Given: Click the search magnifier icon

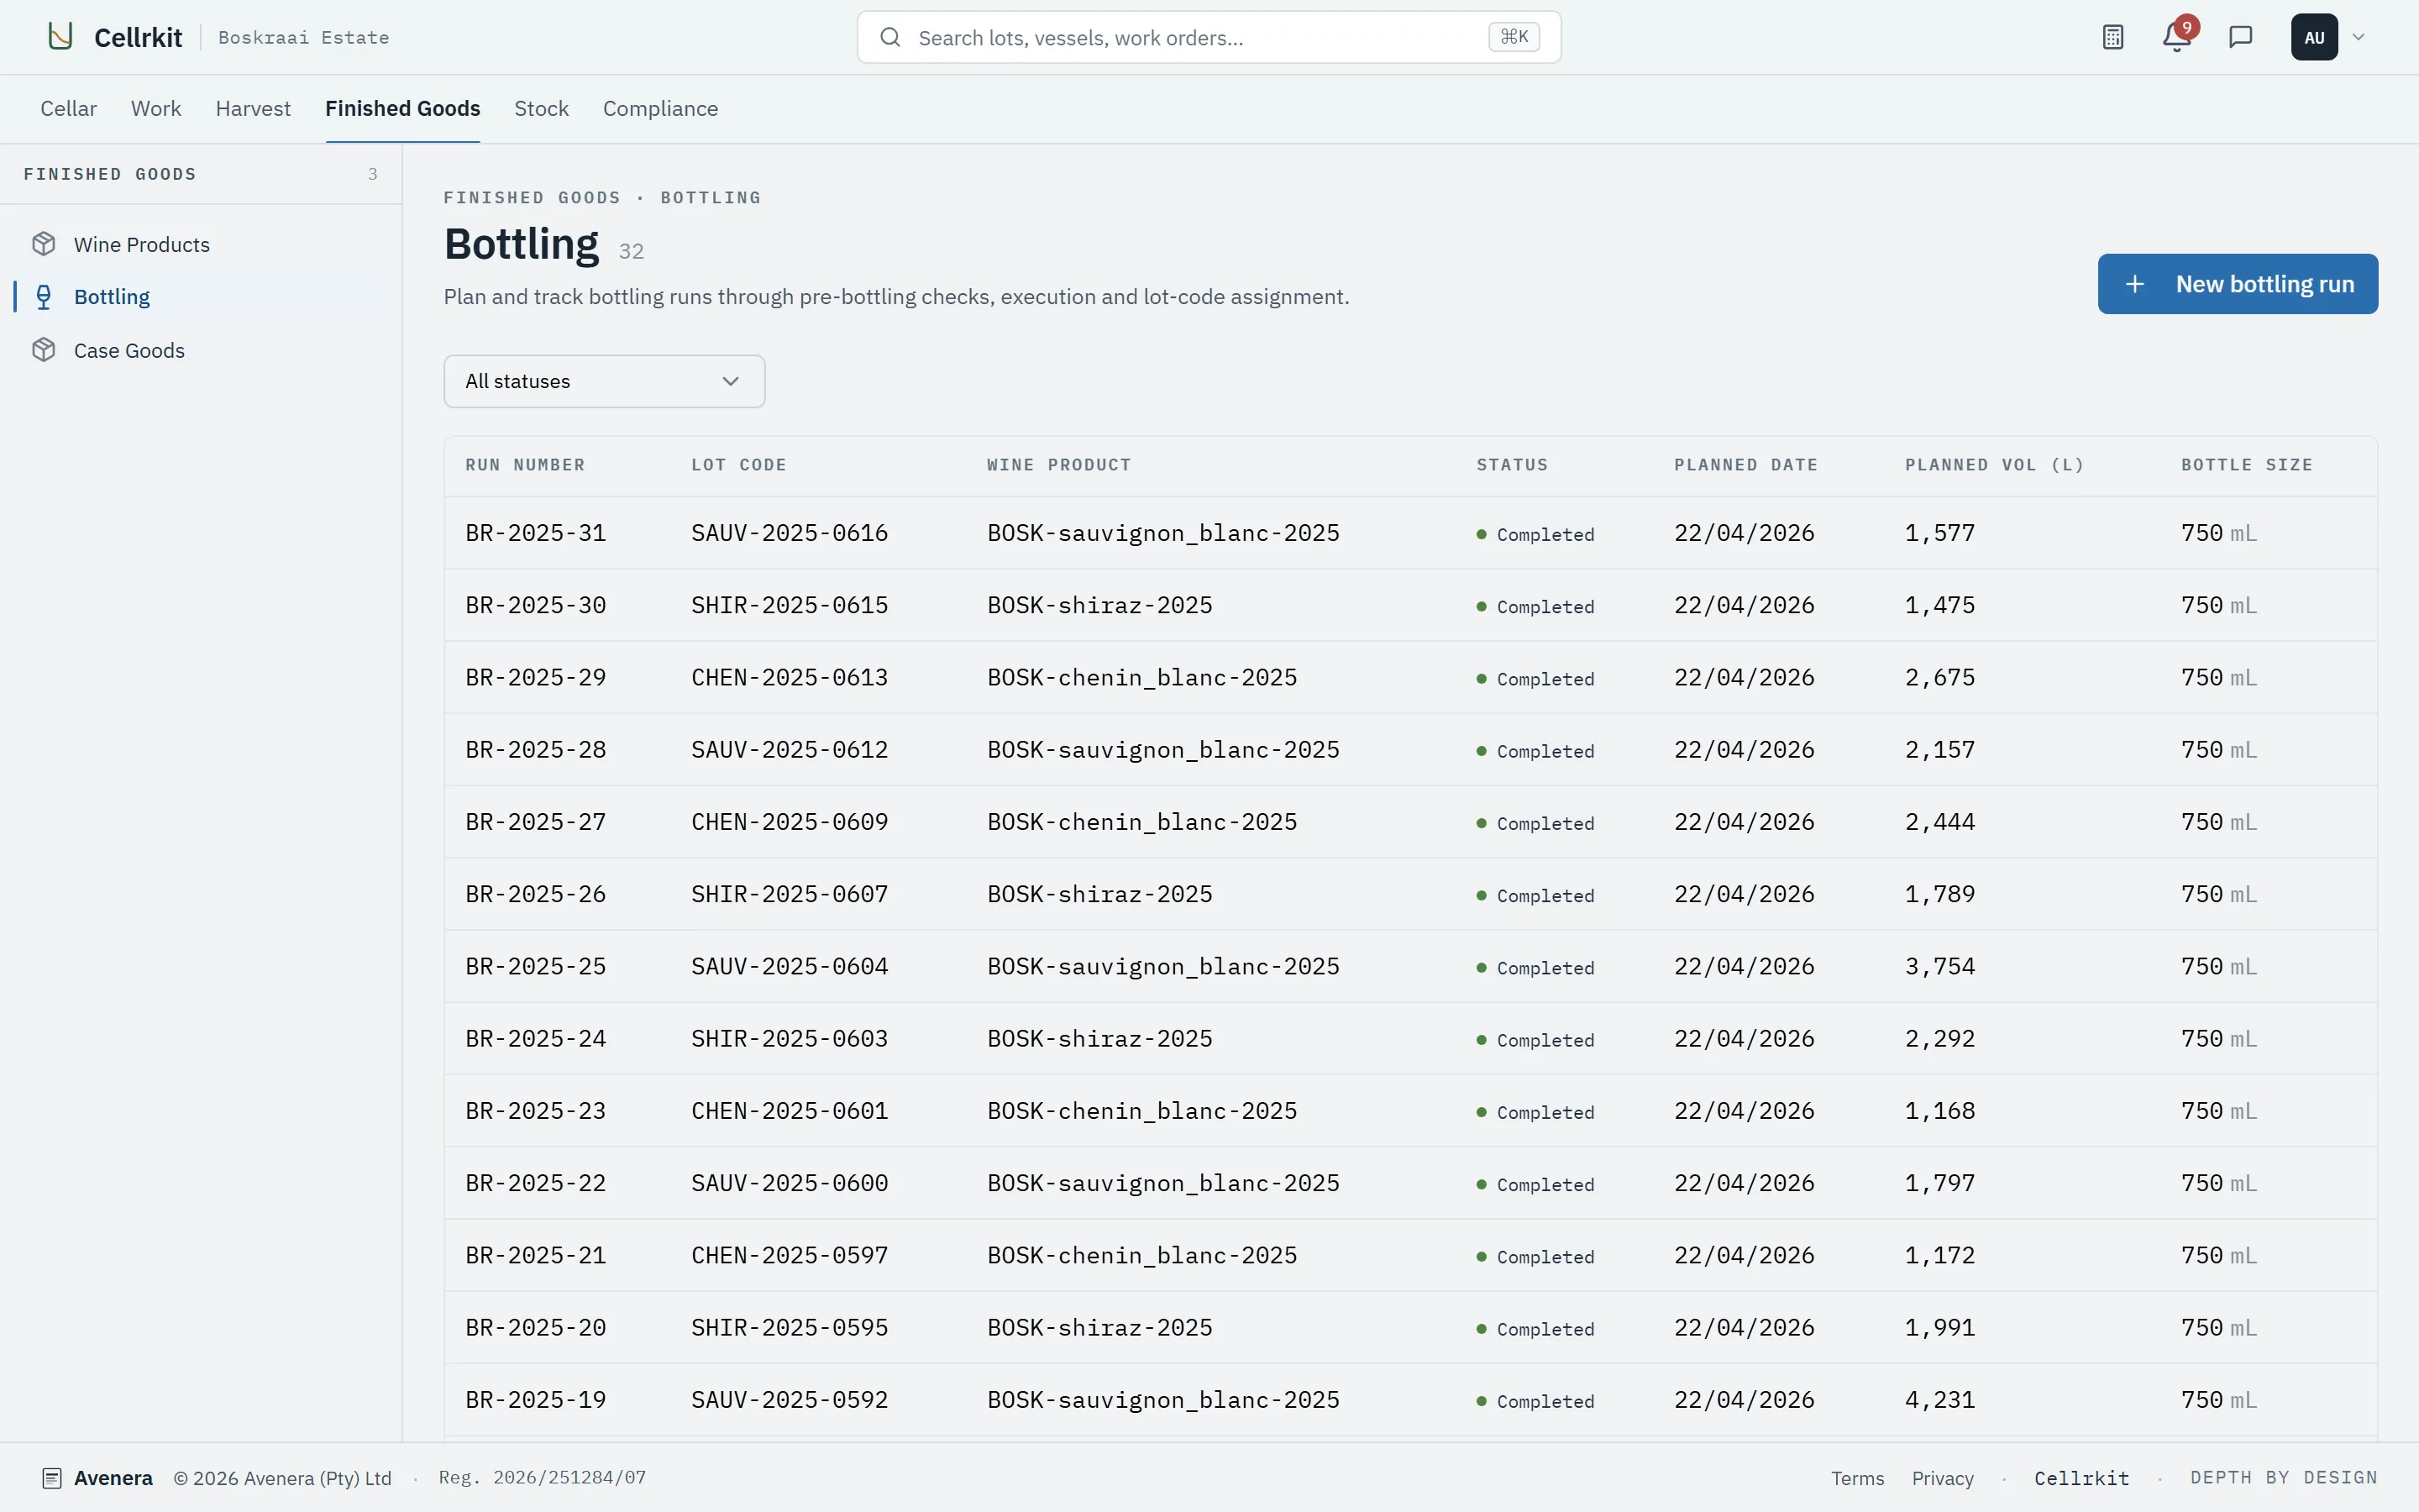Looking at the screenshot, I should (x=889, y=37).
